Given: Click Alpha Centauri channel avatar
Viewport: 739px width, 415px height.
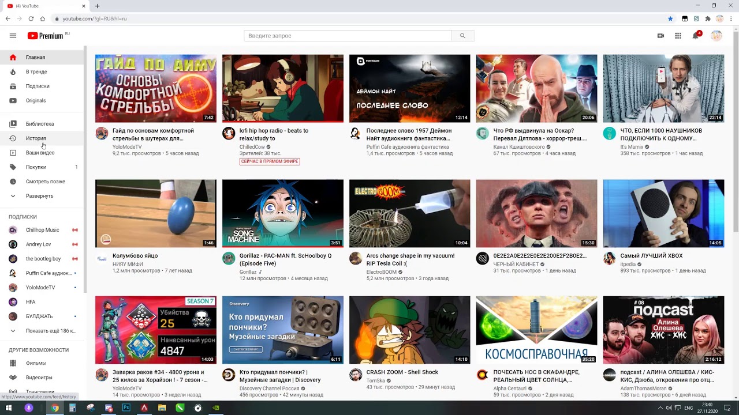Looking at the screenshot, I should click(483, 375).
